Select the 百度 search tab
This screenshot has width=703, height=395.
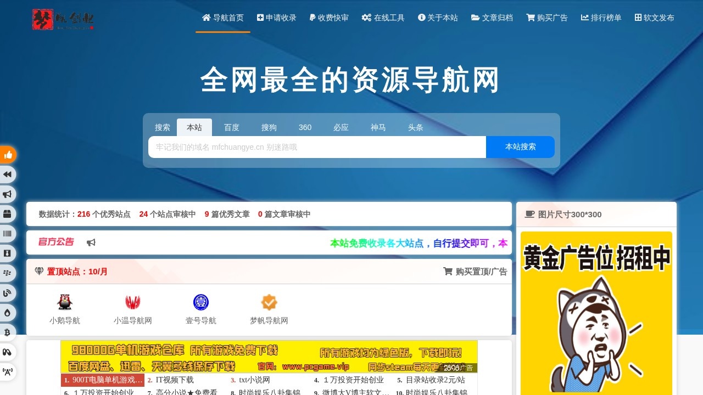pyautogui.click(x=232, y=127)
